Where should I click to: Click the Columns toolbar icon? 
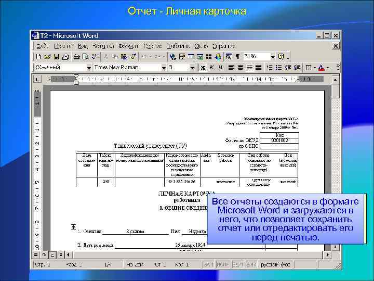(x=209, y=57)
